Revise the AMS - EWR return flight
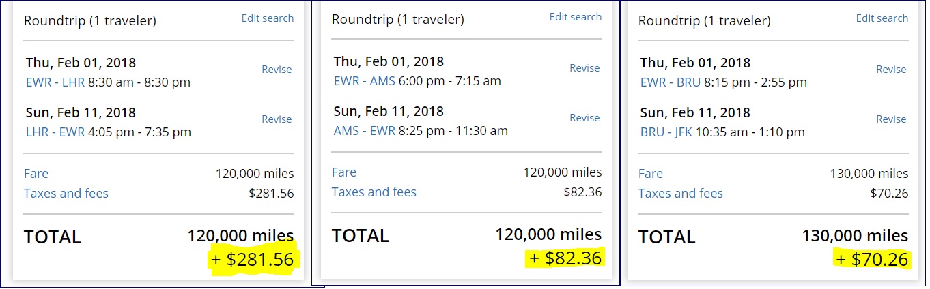The width and height of the screenshot is (930, 289). (584, 118)
